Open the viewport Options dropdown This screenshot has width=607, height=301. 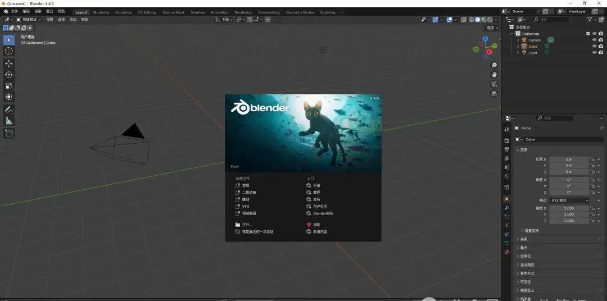click(492, 28)
